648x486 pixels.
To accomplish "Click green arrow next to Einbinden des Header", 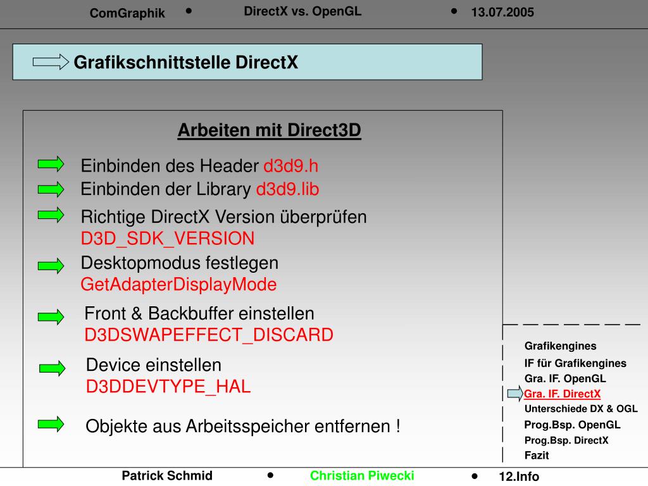I will point(51,164).
